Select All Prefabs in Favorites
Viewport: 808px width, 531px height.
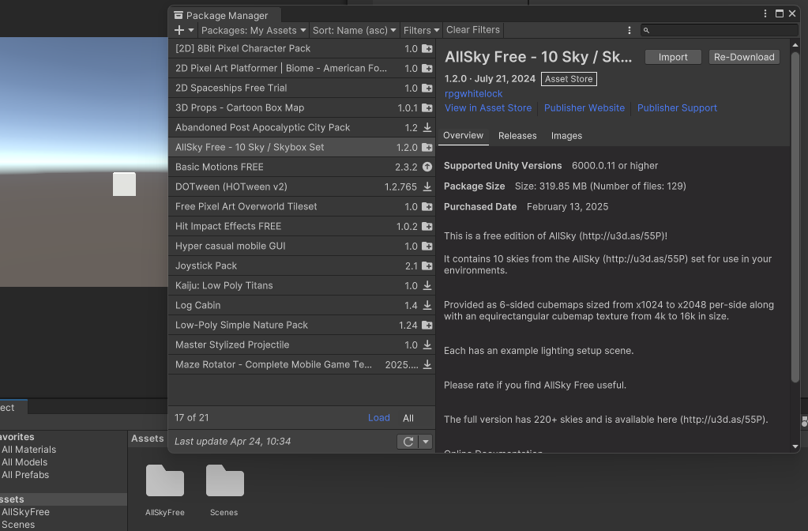(25, 475)
